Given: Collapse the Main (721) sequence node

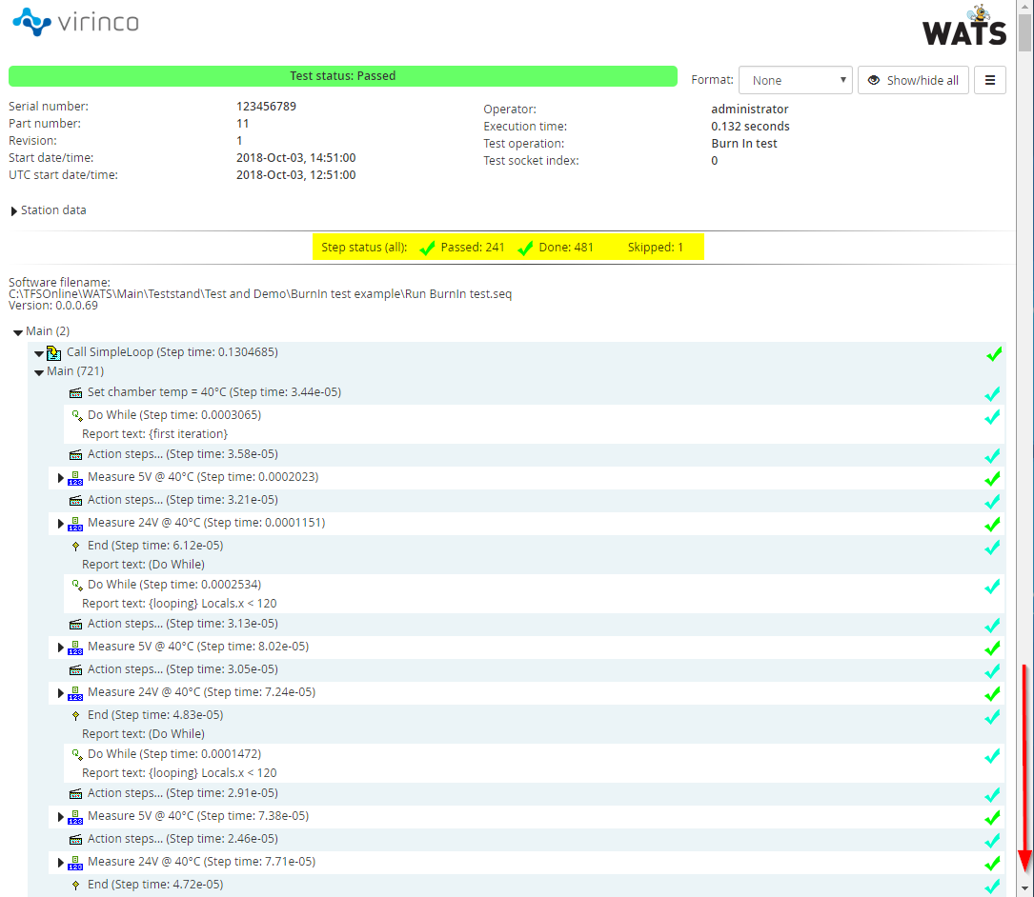Looking at the screenshot, I should (x=40, y=372).
